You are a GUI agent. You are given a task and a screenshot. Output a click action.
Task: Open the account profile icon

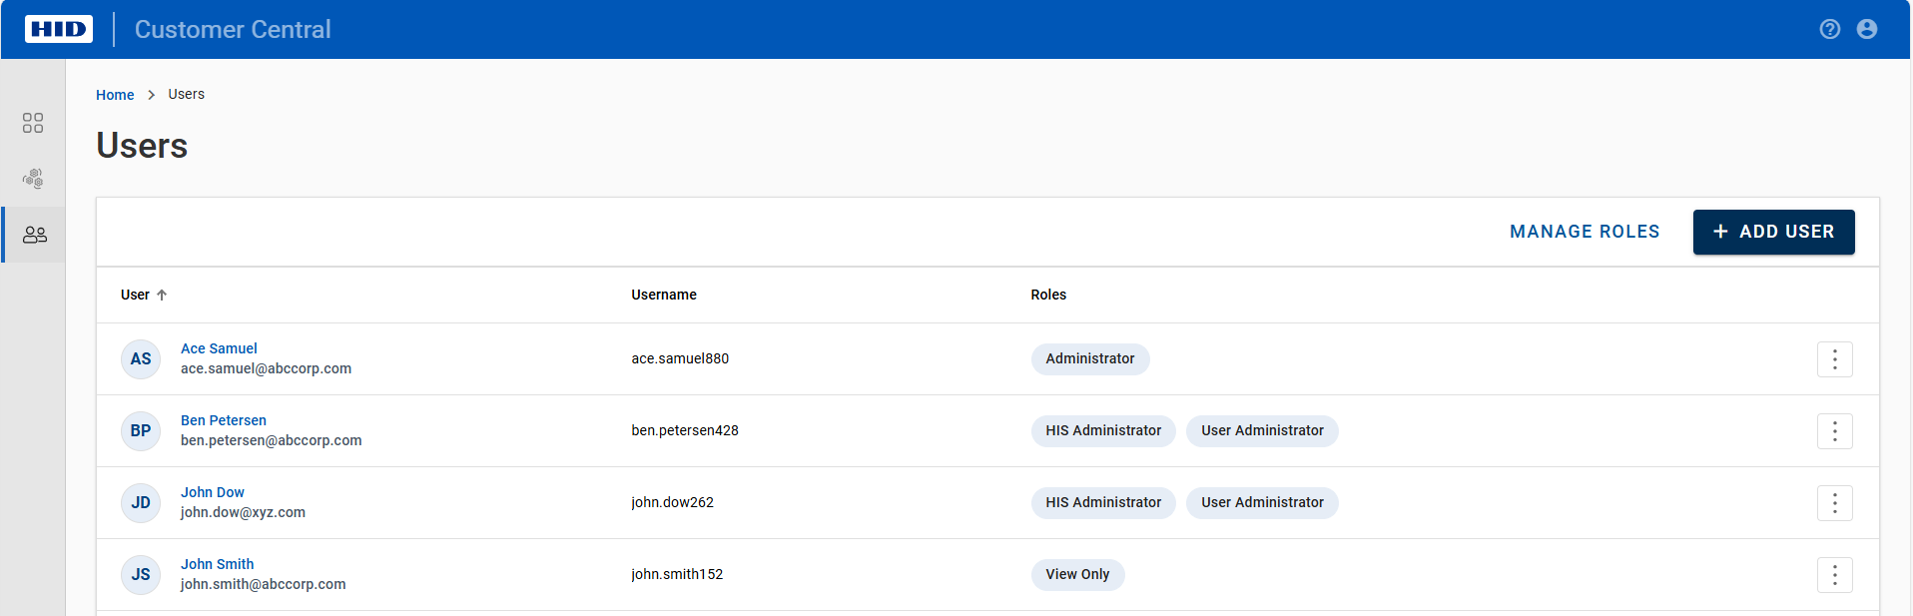1866,29
